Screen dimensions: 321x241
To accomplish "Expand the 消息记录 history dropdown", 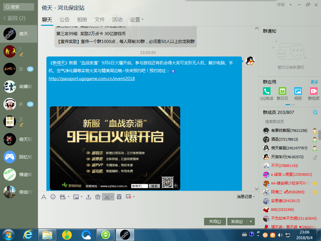I will pyautogui.click(x=246, y=197).
